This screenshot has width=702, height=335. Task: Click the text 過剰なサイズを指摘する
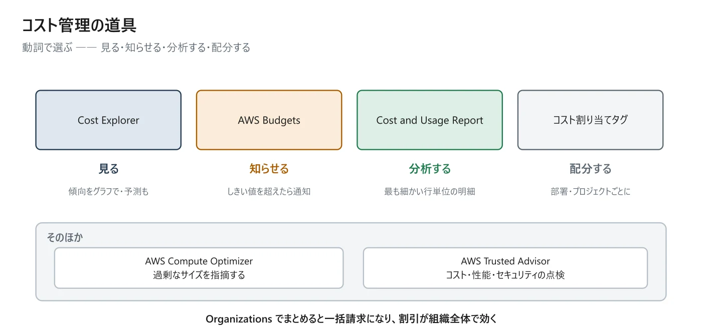coord(199,275)
